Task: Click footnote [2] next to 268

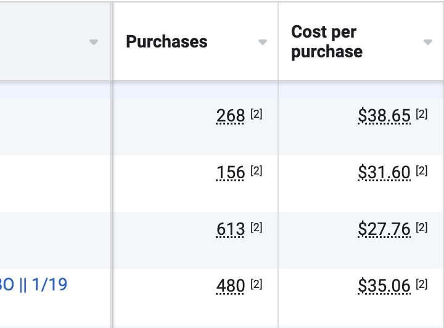Action: 257,114
